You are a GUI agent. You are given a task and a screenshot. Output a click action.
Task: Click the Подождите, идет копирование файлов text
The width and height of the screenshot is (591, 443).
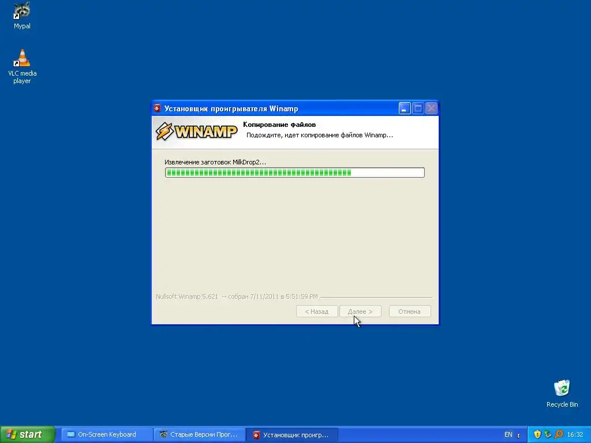click(x=320, y=135)
